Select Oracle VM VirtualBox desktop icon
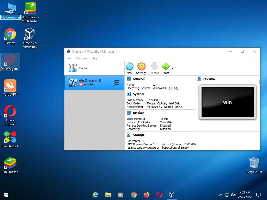The height and width of the screenshot is (200, 267). coord(30,38)
